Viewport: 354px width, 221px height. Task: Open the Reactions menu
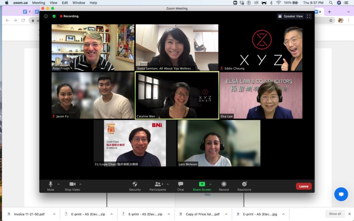pyautogui.click(x=244, y=184)
